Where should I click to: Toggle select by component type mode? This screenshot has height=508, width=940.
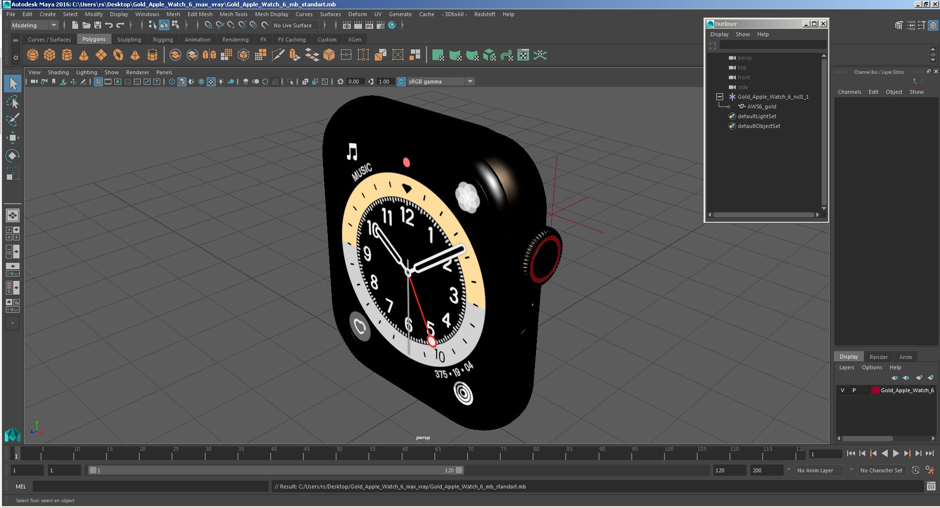[x=175, y=25]
